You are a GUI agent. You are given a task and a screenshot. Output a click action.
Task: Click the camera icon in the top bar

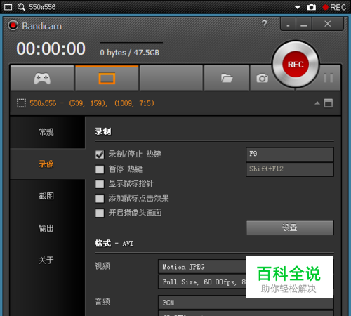[x=311, y=7]
